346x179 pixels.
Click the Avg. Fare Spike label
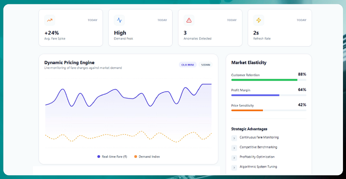point(55,38)
